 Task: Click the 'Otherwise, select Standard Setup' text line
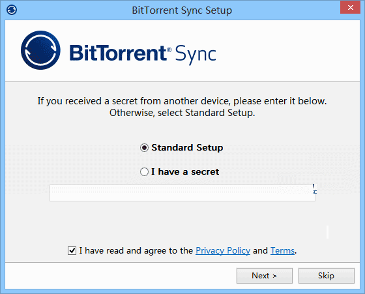pos(182,113)
